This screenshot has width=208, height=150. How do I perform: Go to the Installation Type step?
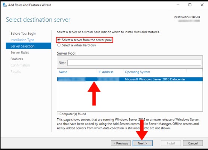pyautogui.click(x=22, y=40)
